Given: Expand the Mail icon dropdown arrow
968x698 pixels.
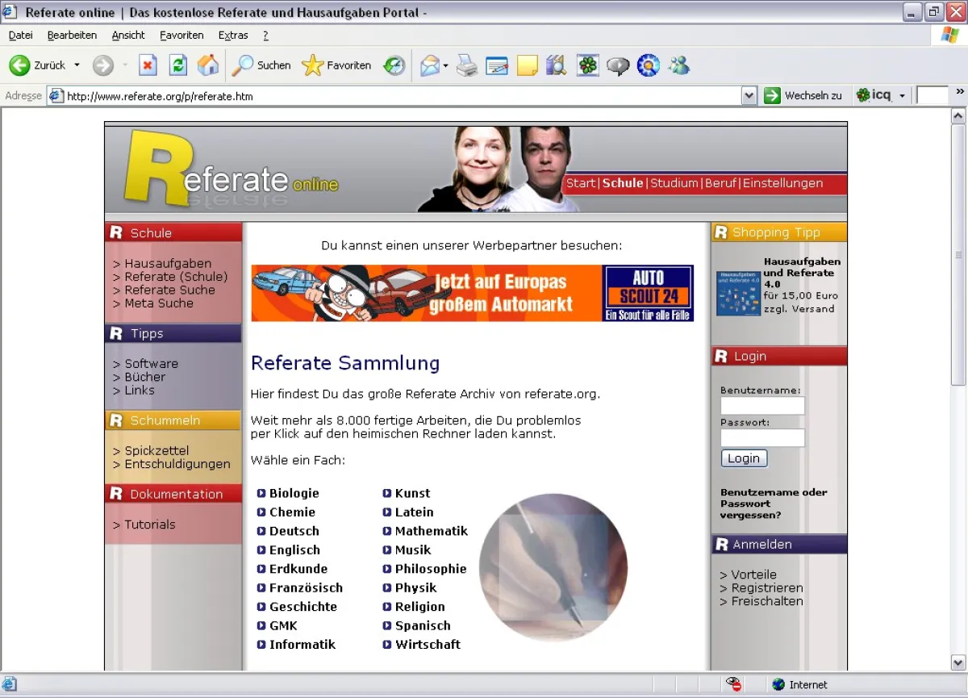Looking at the screenshot, I should coord(444,65).
